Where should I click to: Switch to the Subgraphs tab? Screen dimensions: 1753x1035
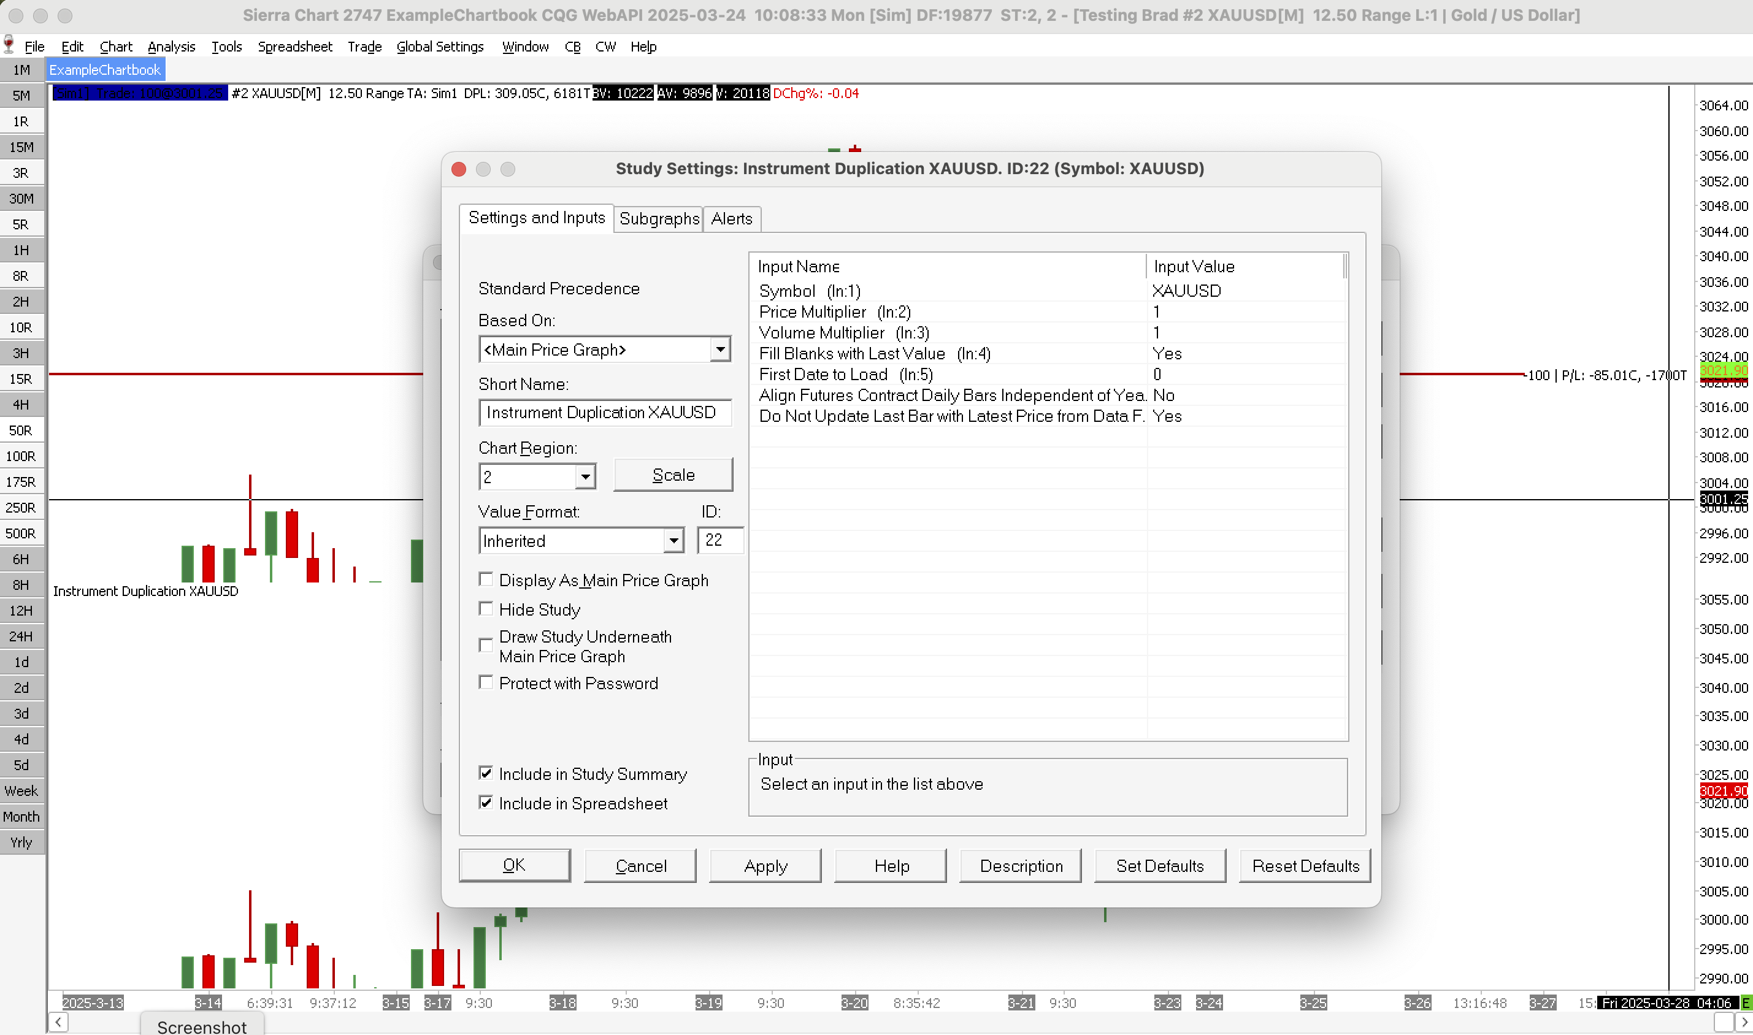(x=659, y=219)
